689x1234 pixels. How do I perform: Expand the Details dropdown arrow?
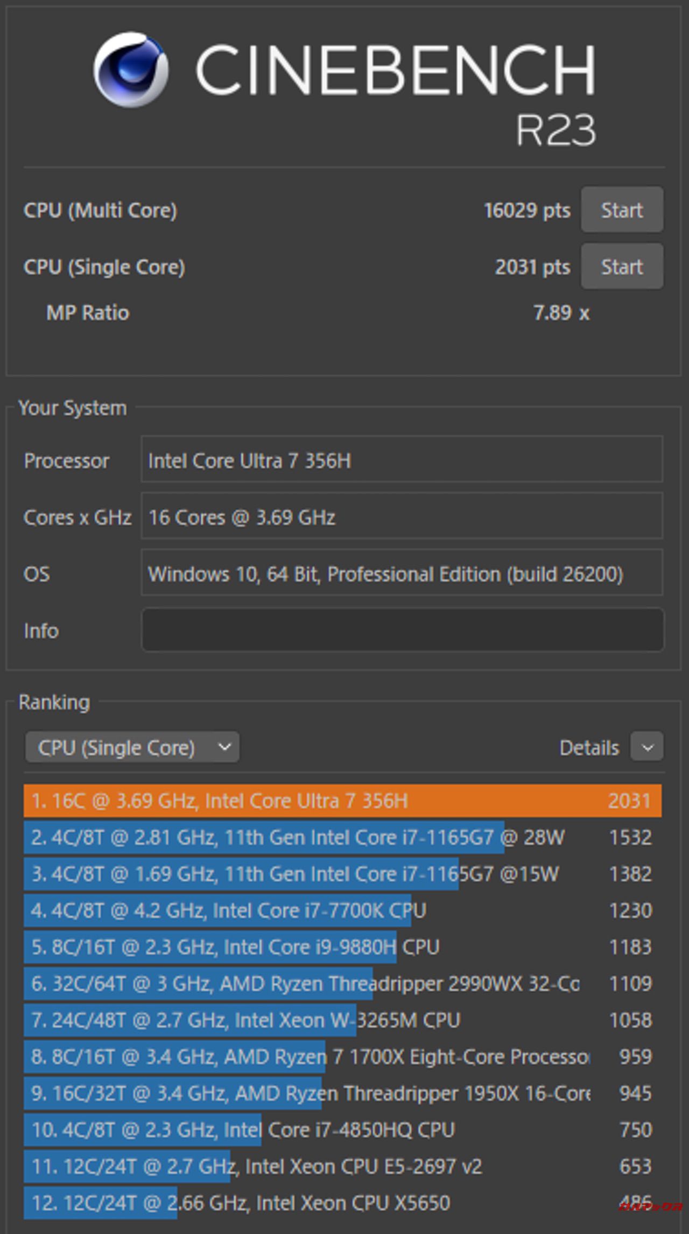tap(647, 747)
